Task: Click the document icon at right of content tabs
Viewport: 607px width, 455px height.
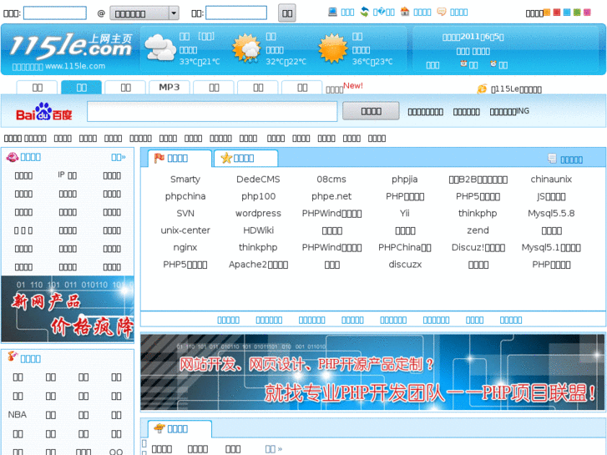Action: pyautogui.click(x=552, y=159)
